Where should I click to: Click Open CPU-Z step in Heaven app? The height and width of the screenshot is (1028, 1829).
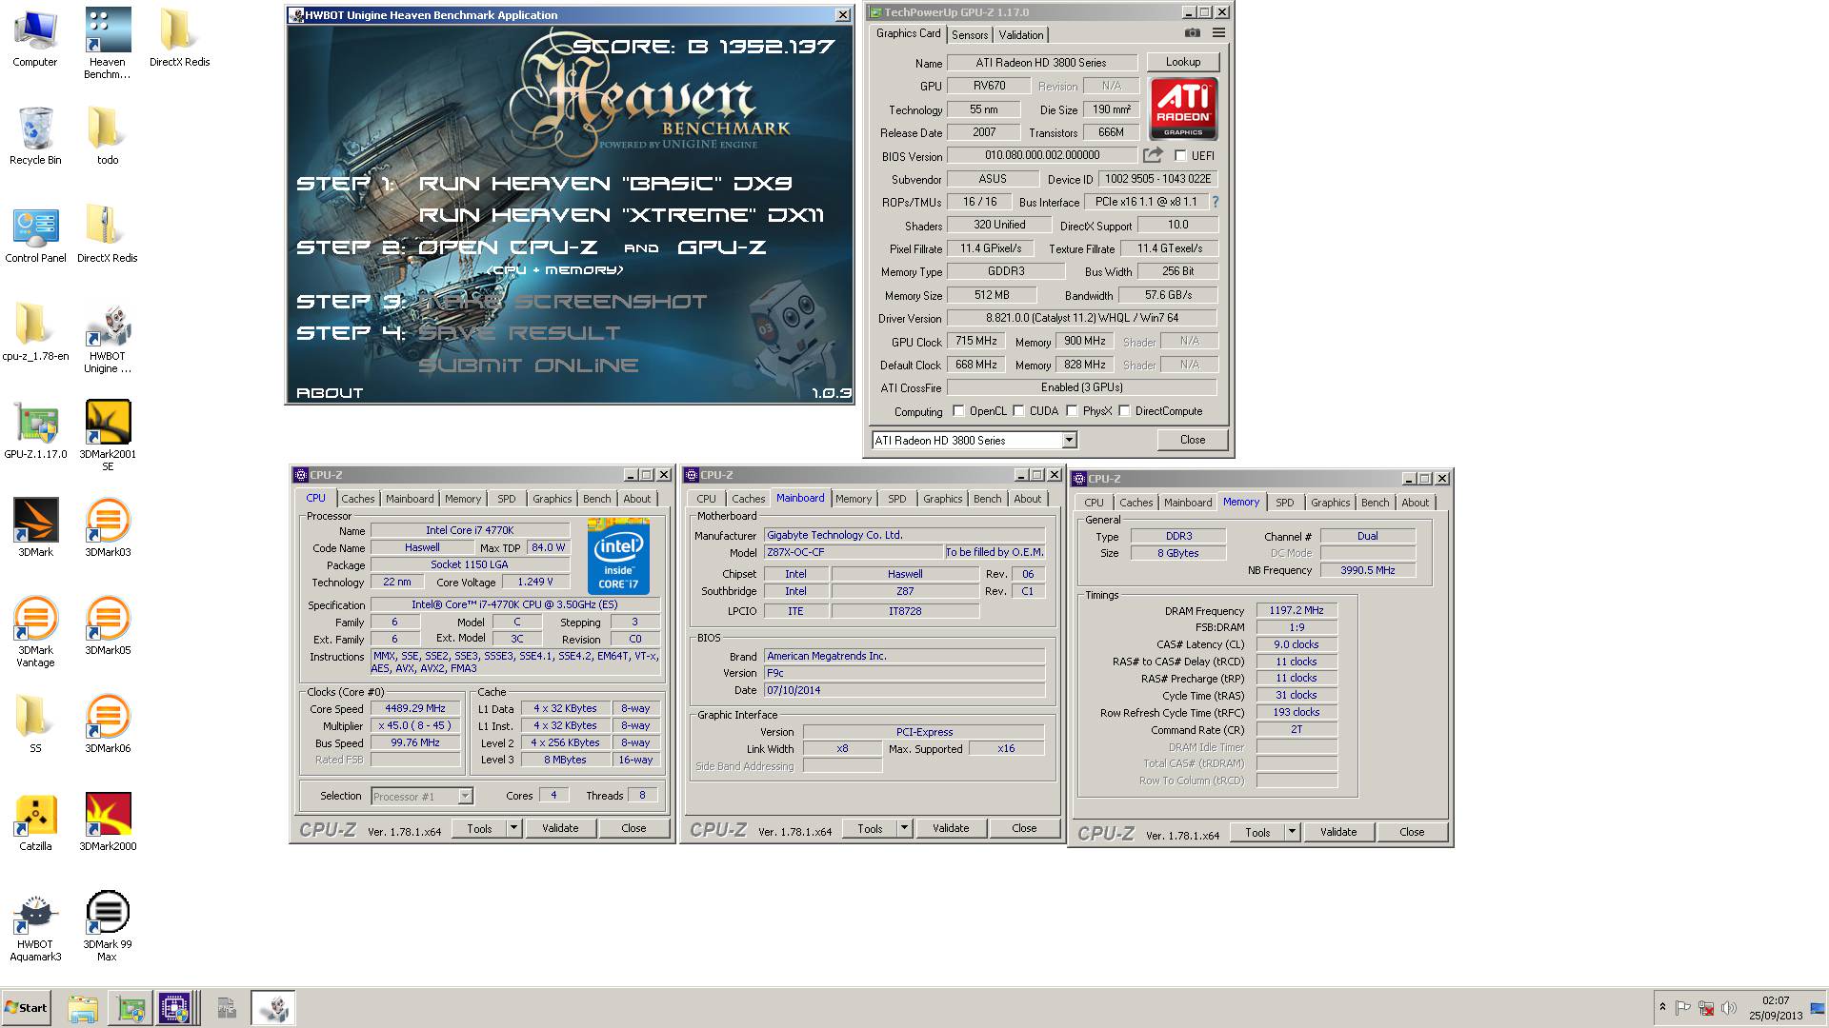point(507,247)
